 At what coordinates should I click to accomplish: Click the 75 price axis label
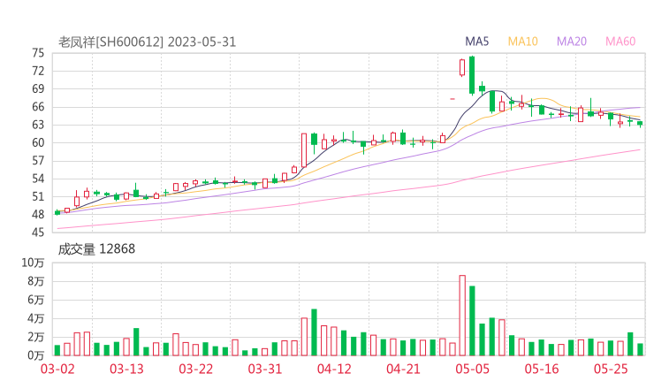(x=38, y=53)
